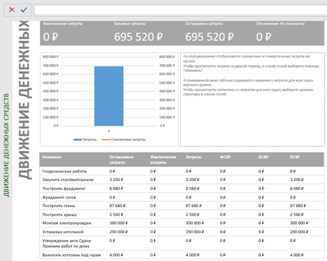The height and width of the screenshot is (261, 327).
Task: Select the Выкопать котлован под гараж row name
Action: tap(71, 255)
